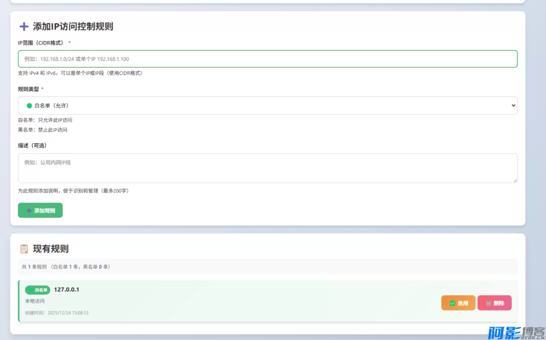The width and height of the screenshot is (546, 340).
Task: Click the clipboard icon next to 现有规则
Action: click(24, 248)
